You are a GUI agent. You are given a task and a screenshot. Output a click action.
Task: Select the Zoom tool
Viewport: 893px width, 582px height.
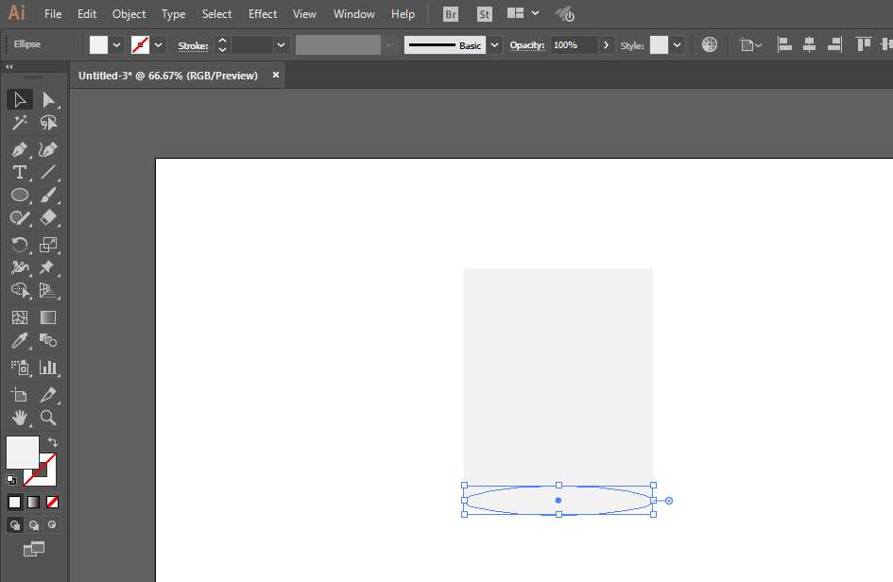48,419
